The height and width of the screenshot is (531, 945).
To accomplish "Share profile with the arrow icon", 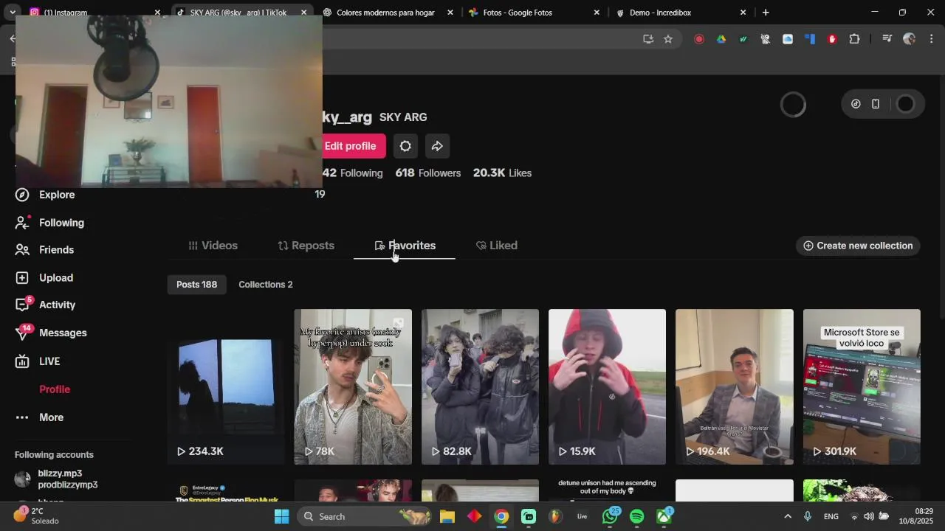I will click(x=437, y=146).
